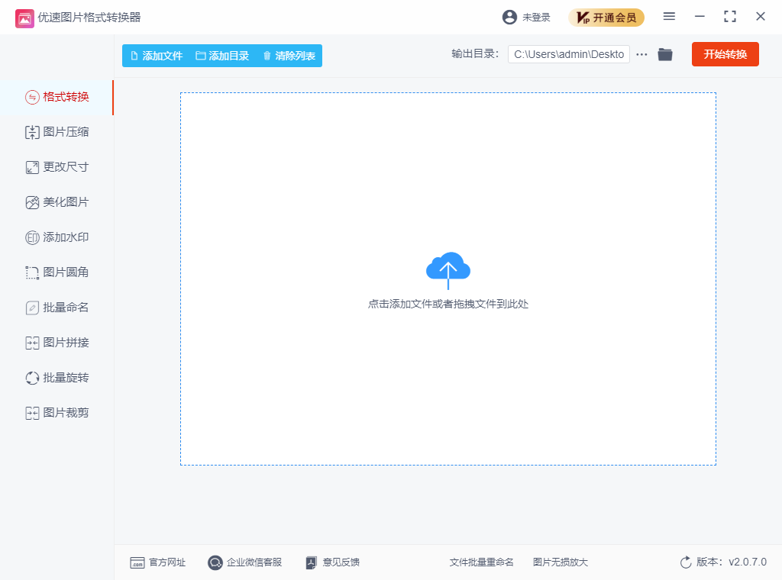The image size is (782, 580).
Task: Click the user avatar icon
Action: pos(509,18)
